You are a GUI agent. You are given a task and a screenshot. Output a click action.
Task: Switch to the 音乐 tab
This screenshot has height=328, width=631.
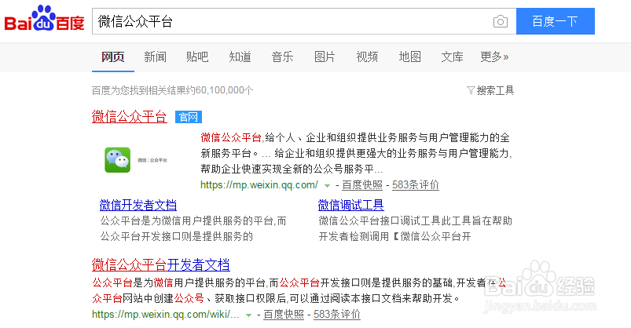[282, 57]
